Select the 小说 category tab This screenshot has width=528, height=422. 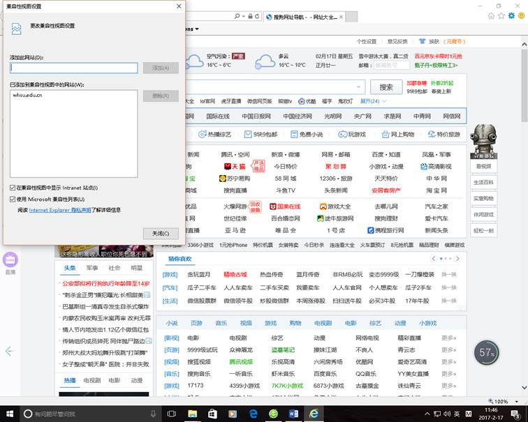172,323
